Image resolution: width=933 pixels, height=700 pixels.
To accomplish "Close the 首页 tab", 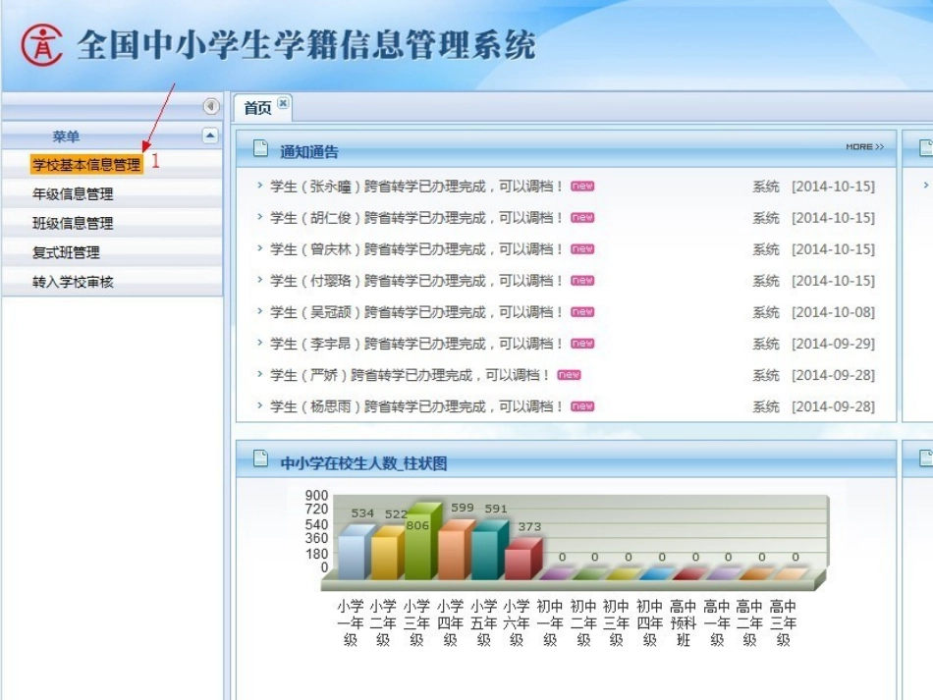I will click(283, 103).
